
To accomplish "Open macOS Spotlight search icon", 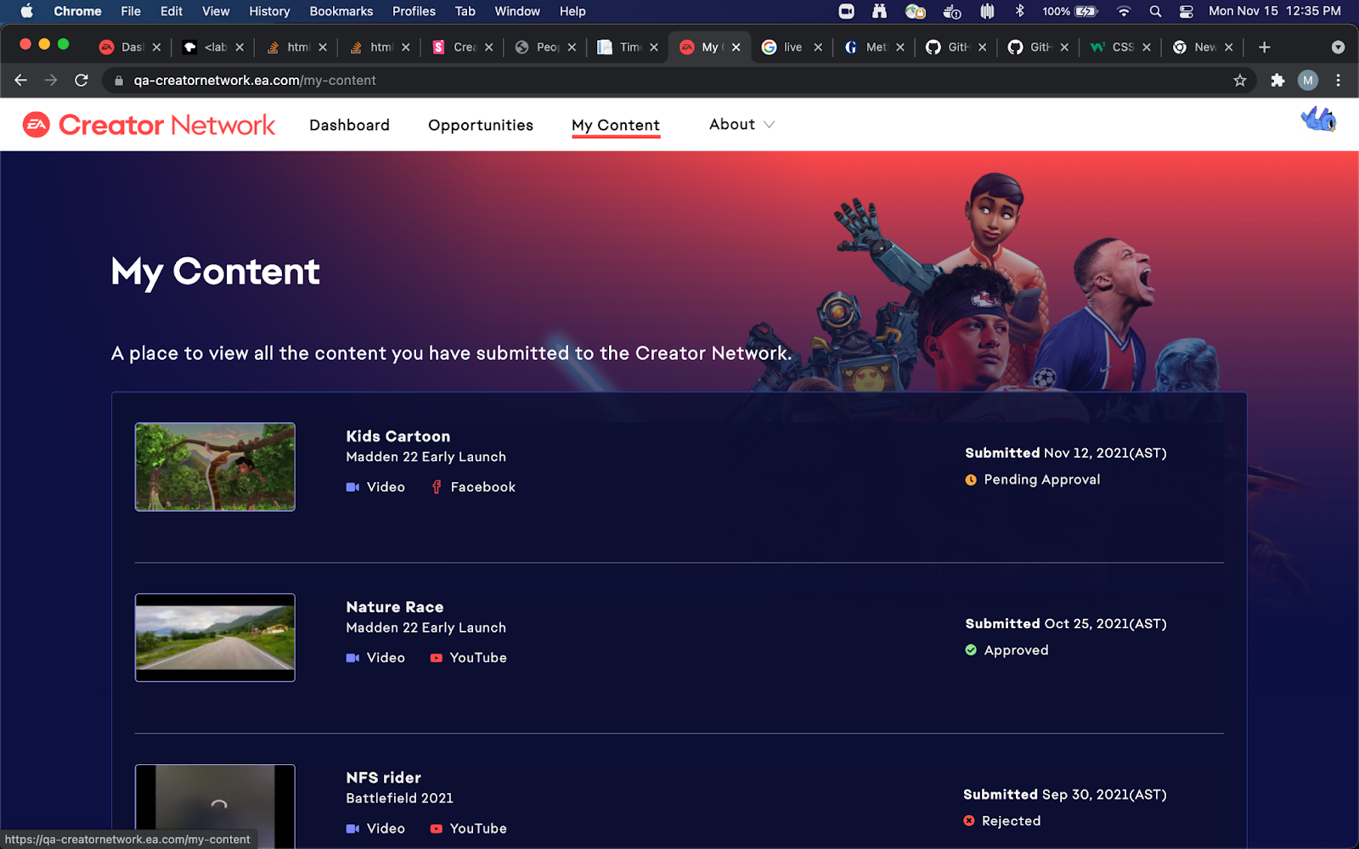I will (x=1155, y=11).
